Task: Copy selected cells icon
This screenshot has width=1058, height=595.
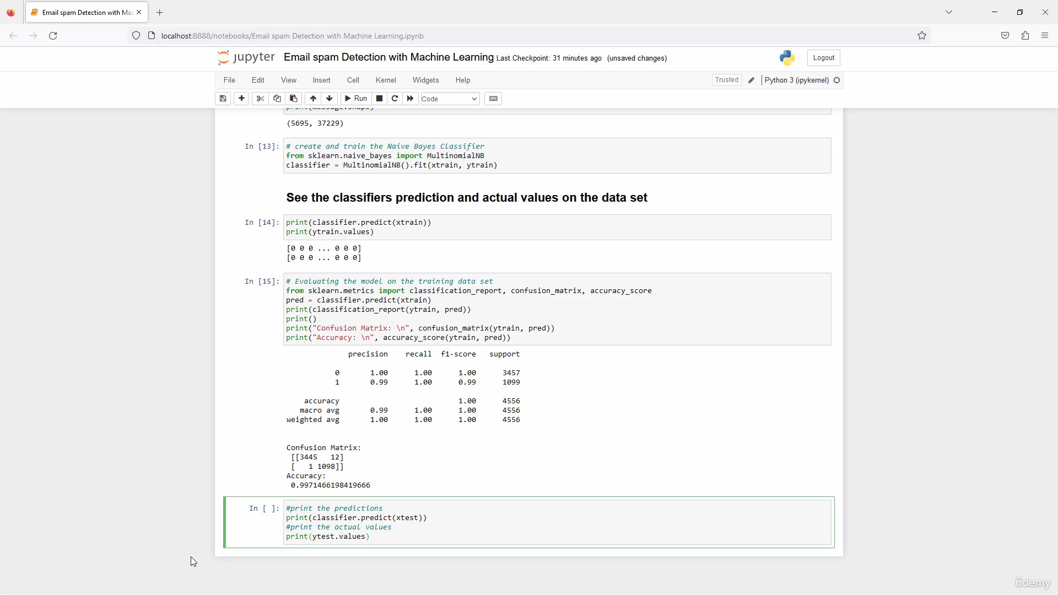Action: (x=277, y=99)
